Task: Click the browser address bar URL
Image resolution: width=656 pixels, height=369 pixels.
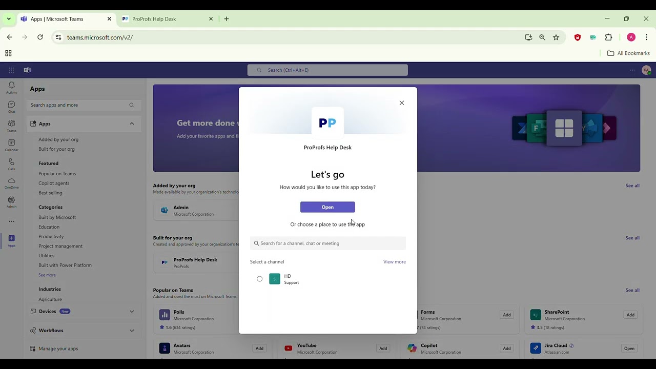Action: point(99,37)
